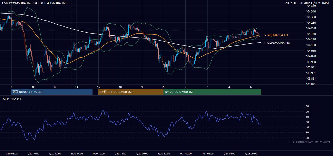The height and width of the screenshot is (156, 333).
Task: Click the bottom time label 1/20 12:00
Action: click(x=55, y=154)
